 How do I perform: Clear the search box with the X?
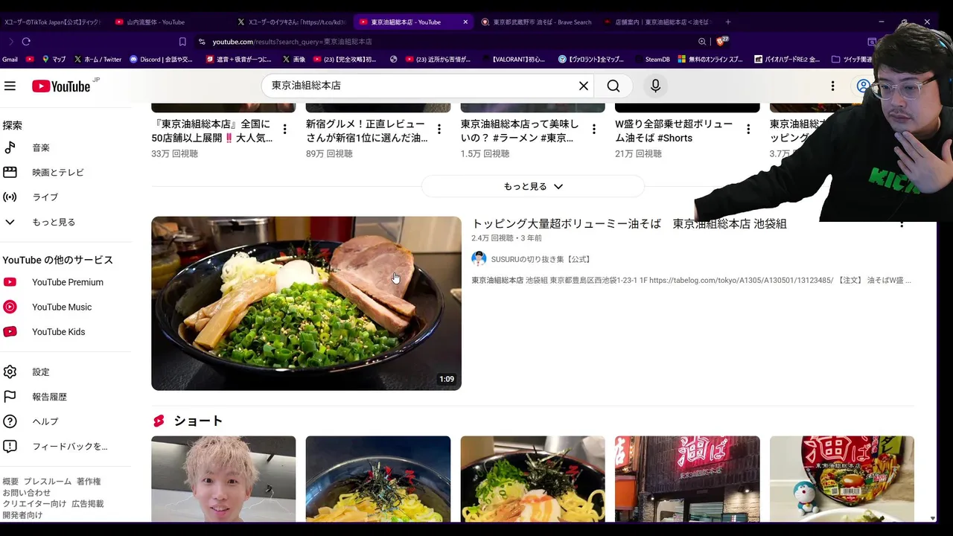tap(584, 86)
